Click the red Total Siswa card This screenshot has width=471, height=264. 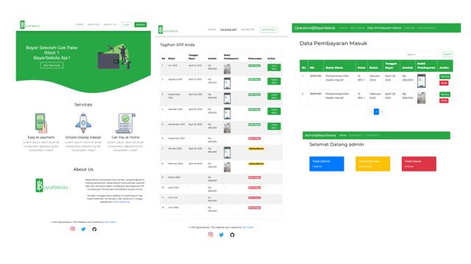point(419,164)
